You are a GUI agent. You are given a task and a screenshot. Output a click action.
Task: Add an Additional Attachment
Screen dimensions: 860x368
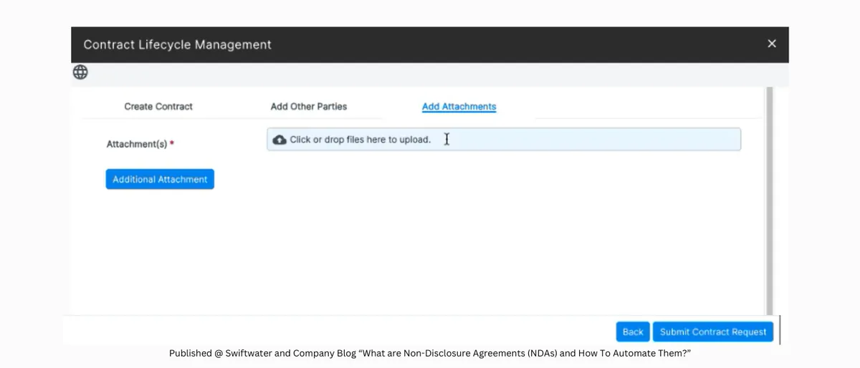click(160, 179)
